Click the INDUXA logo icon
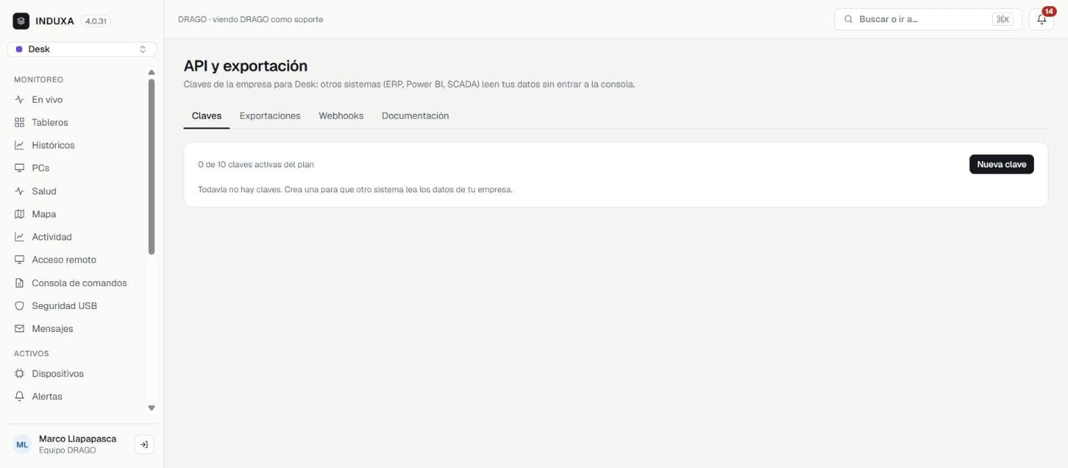This screenshot has width=1068, height=468. point(21,21)
